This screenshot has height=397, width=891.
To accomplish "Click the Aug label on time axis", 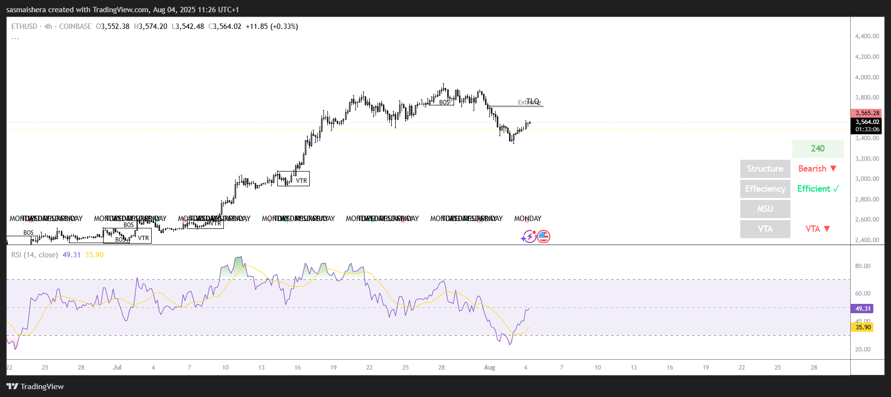I will coord(489,367).
